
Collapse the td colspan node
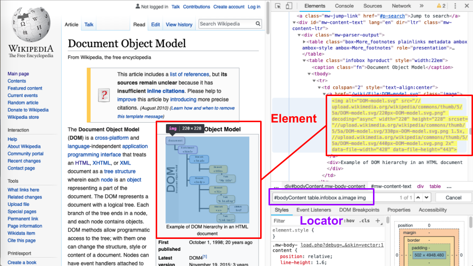pyautogui.click(x=319, y=88)
